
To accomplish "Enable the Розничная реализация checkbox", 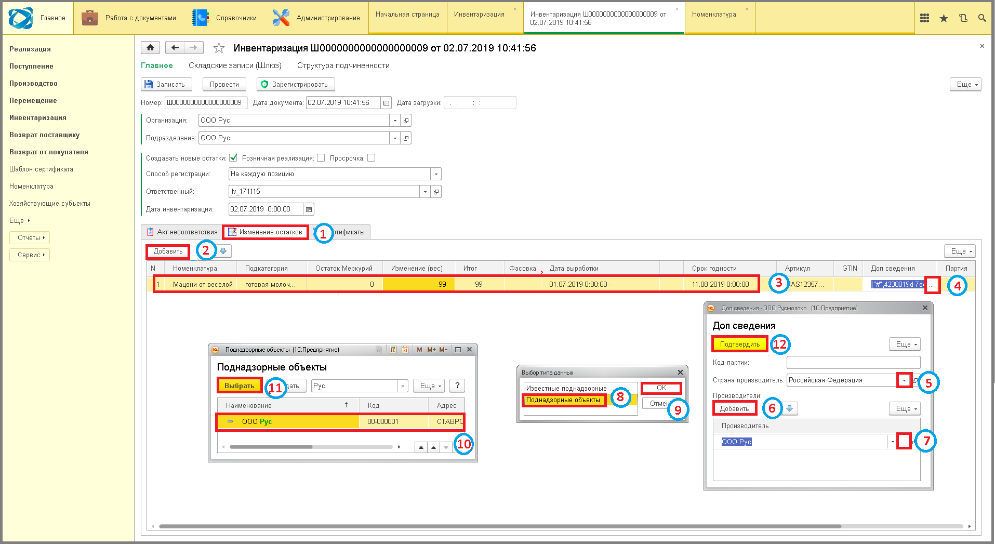I will [x=321, y=158].
